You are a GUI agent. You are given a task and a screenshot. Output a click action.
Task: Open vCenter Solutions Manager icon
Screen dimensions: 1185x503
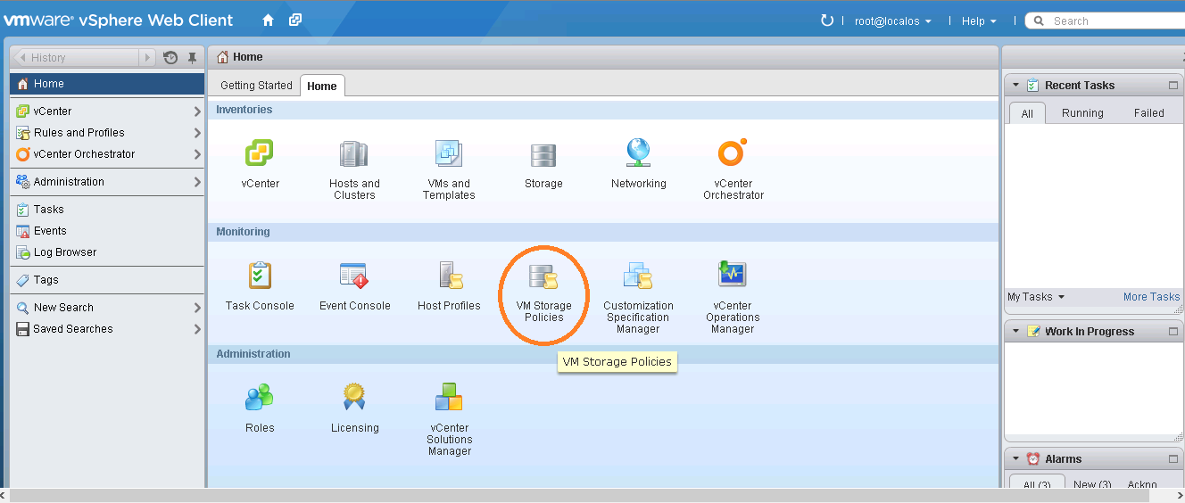click(449, 397)
